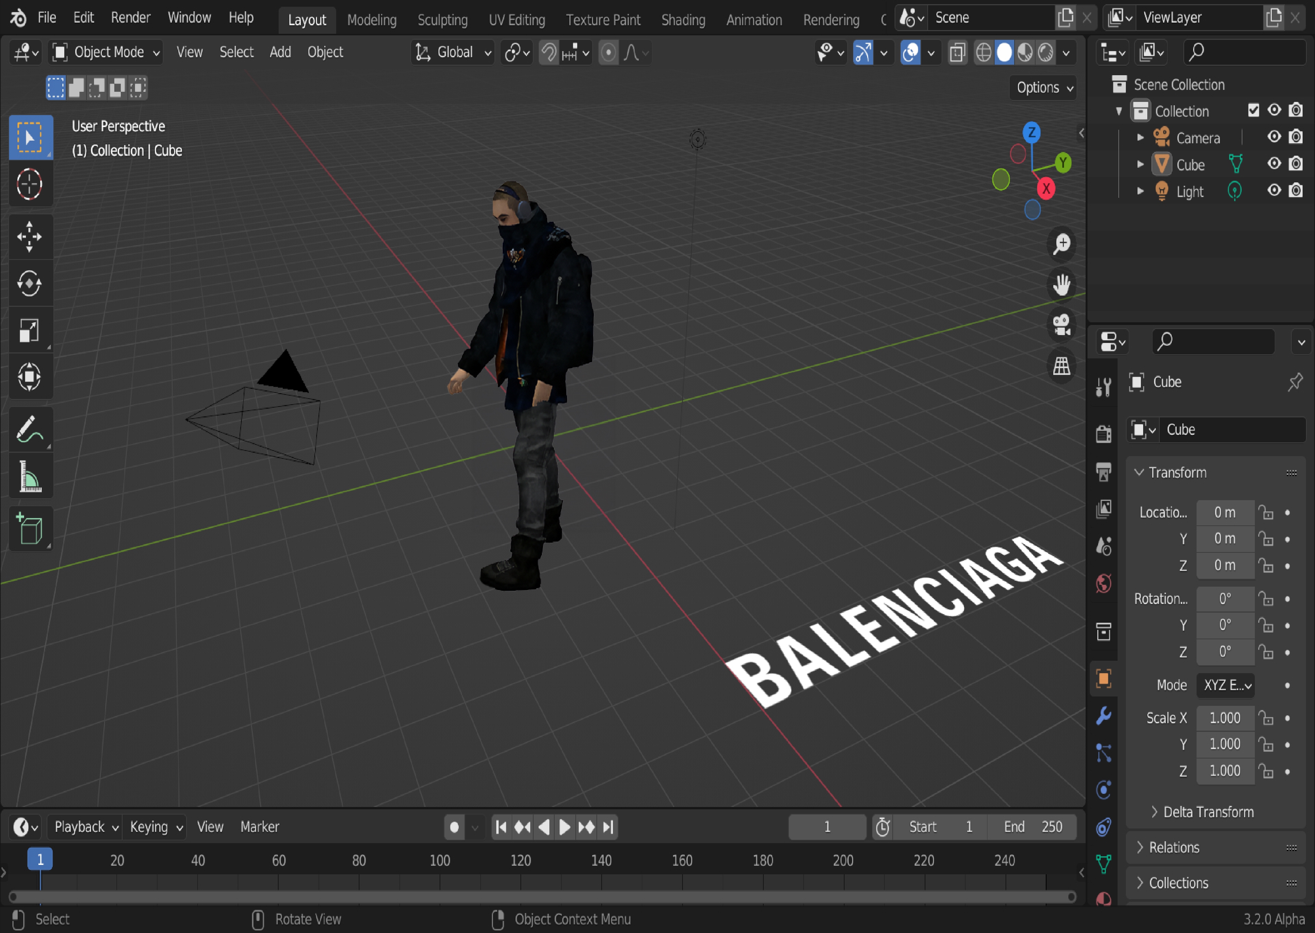Open the File menu
Viewport: 1315px width, 933px height.
tap(47, 18)
